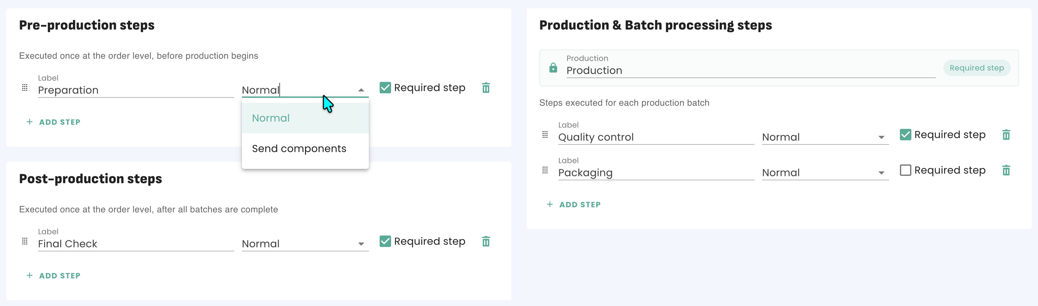Grab the drag handle for Final Check
Image resolution: width=1038 pixels, height=306 pixels.
pos(25,241)
